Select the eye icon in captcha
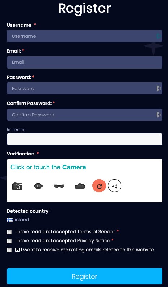This screenshot has width=168, height=287. coord(38,186)
